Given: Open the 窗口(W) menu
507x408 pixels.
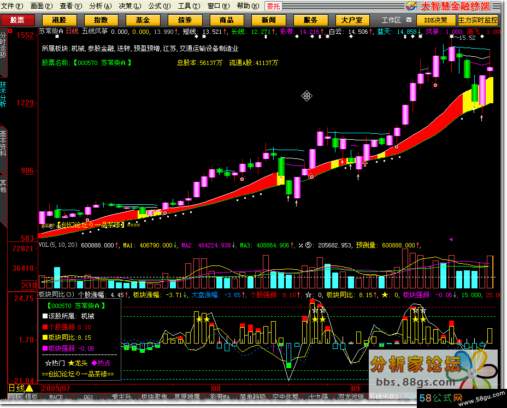Looking at the screenshot, I should pyautogui.click(x=219, y=6).
